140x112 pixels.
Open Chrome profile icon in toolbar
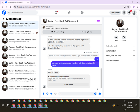pos(134,7)
